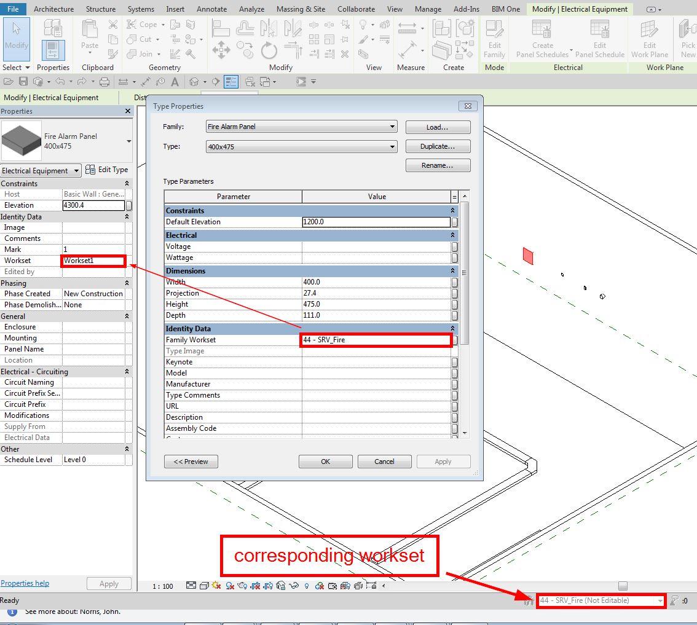Click the Create Panel Schedules icon
This screenshot has width=697, height=625.
coord(542,38)
